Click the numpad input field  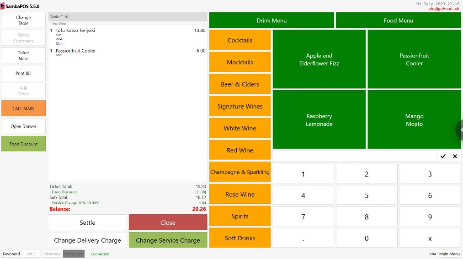pyautogui.click(x=355, y=156)
